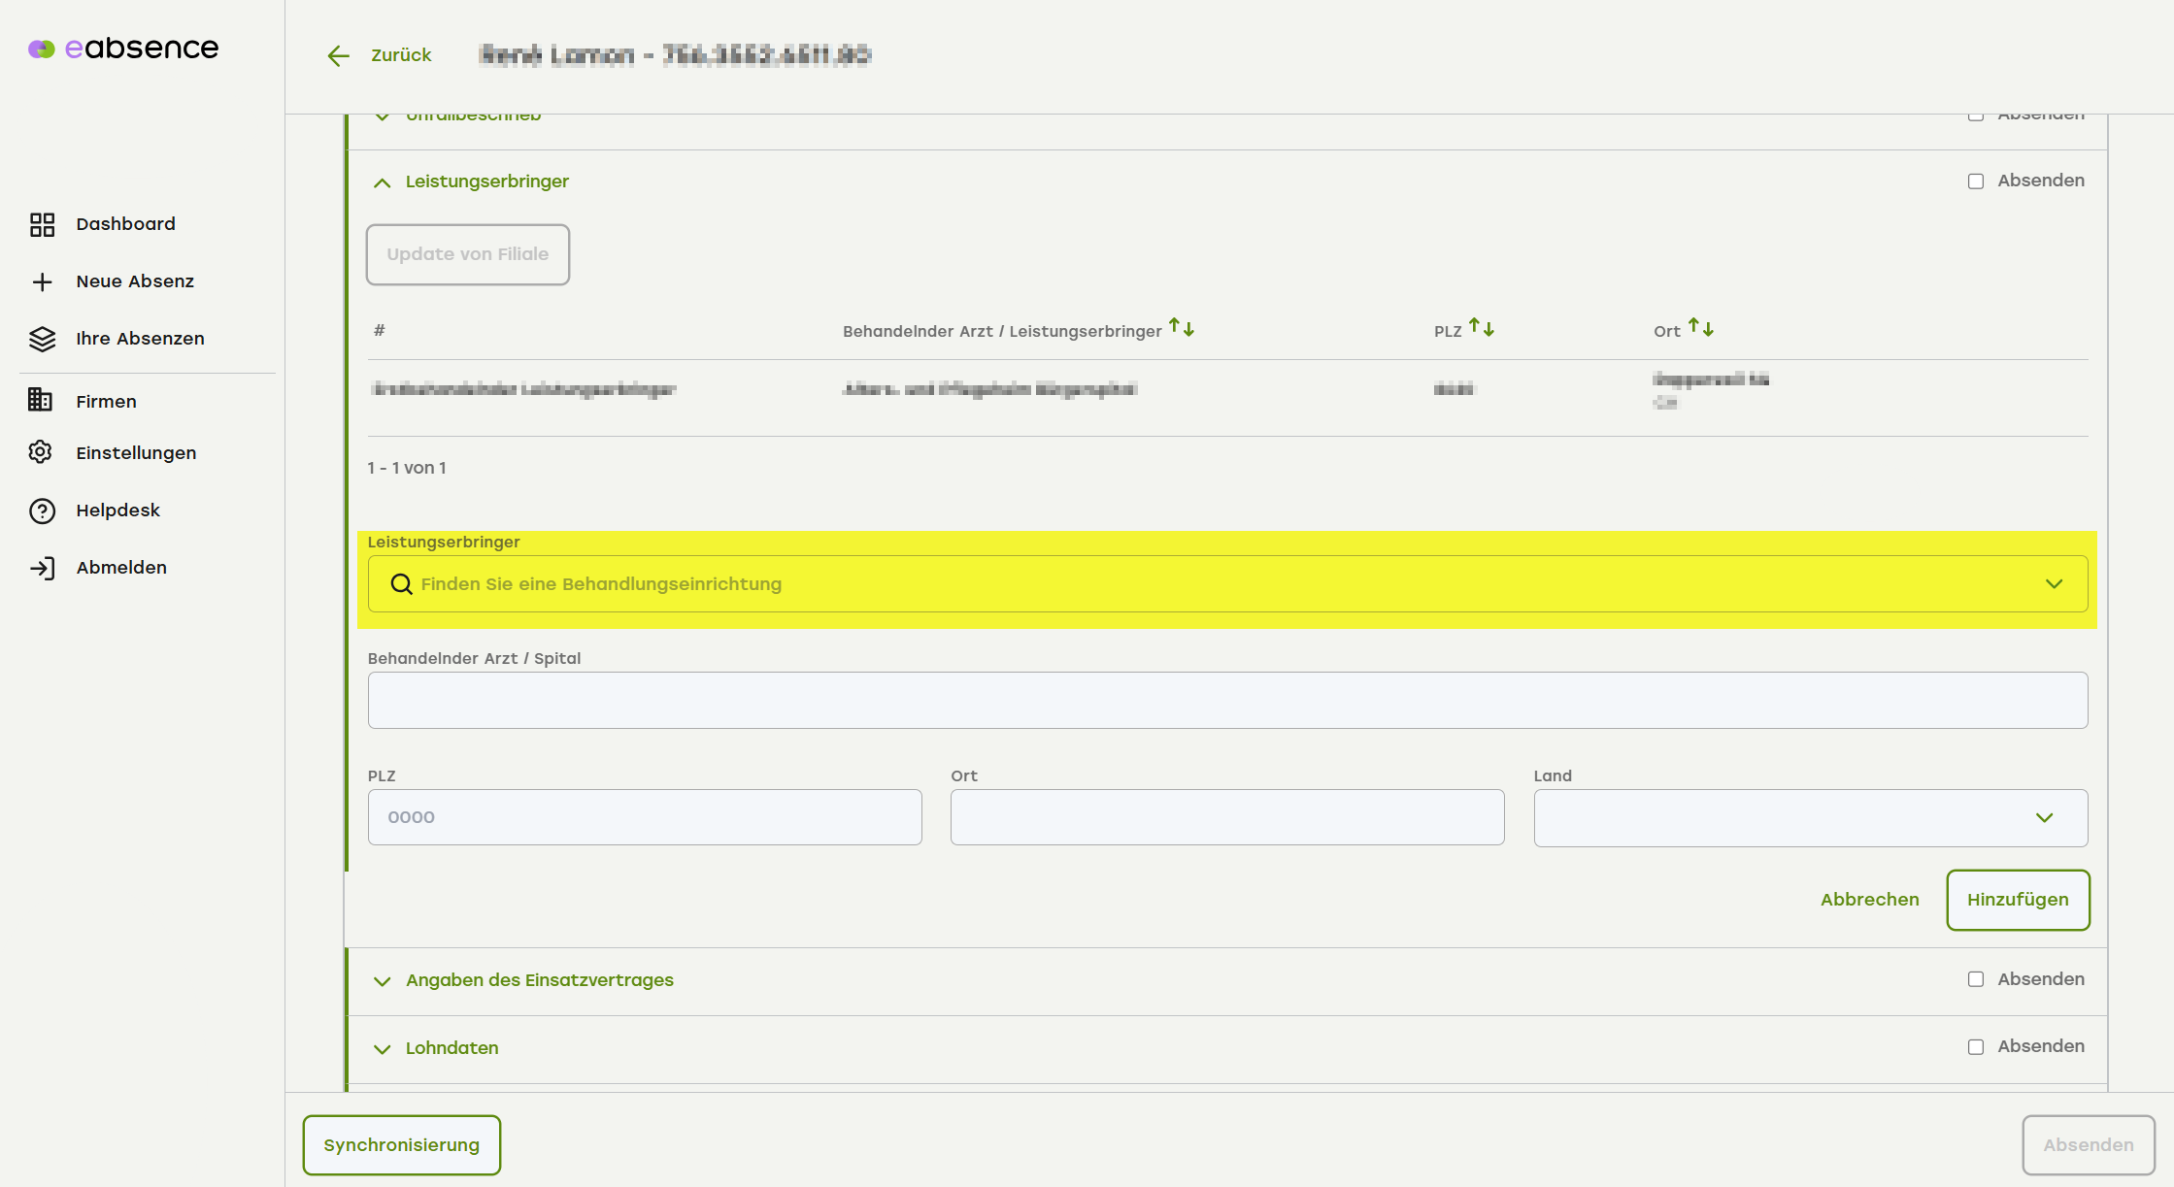Click the plus icon for Neue Absenz

(x=42, y=281)
